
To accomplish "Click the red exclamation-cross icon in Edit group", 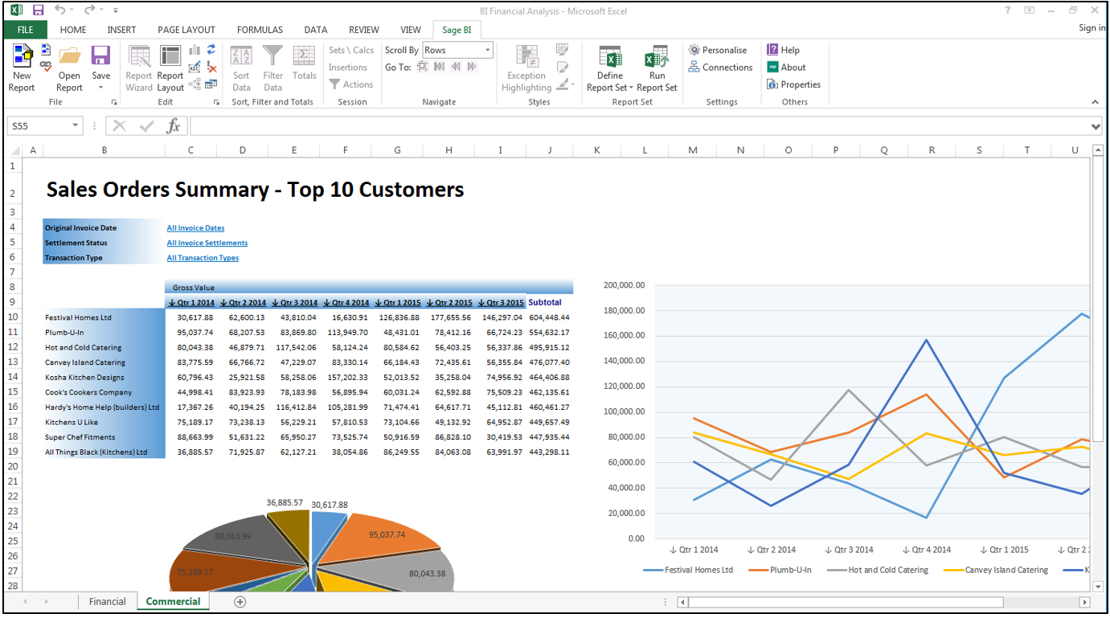I will point(211,67).
